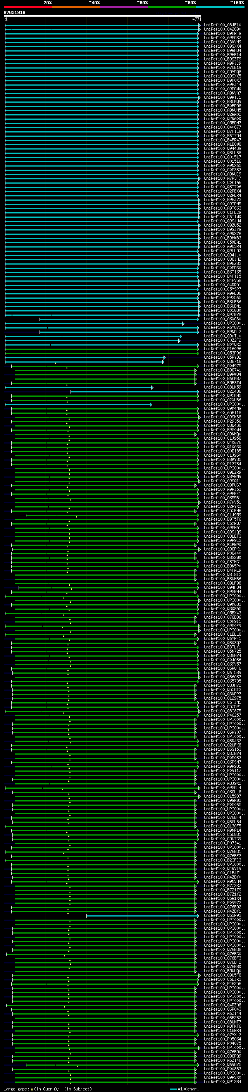Click the white query sequence bar
The width and height of the screenshot is (248, 1092).
tap(102, 15)
